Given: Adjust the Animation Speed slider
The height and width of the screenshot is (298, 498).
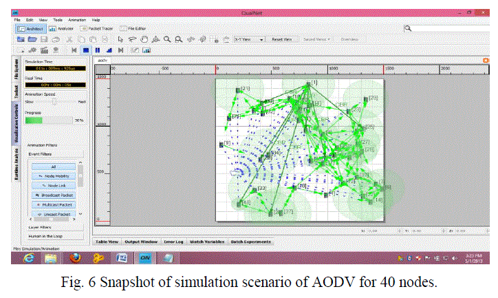Looking at the screenshot, I should [54, 101].
